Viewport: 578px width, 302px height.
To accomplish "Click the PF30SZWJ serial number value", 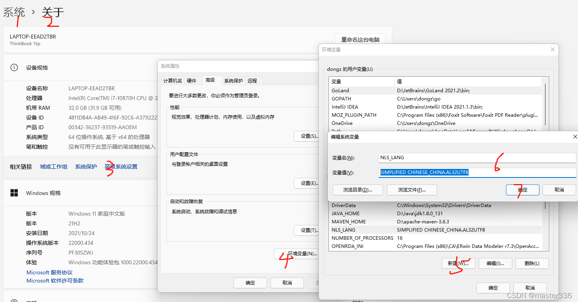I will point(81,253).
